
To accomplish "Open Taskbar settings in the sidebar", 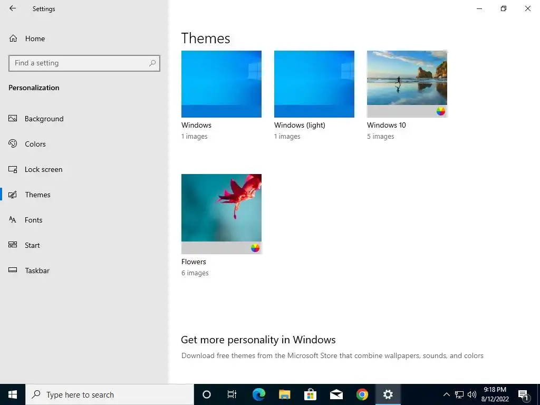I will point(84,271).
